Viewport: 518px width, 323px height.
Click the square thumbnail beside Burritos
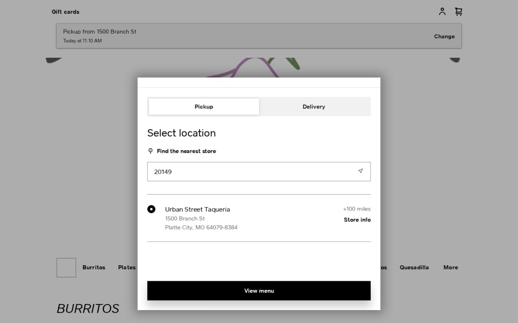tap(66, 267)
